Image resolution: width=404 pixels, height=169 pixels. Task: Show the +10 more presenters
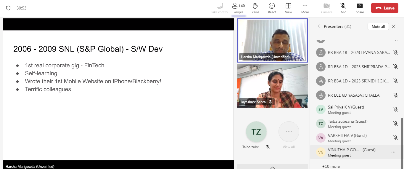point(331,166)
